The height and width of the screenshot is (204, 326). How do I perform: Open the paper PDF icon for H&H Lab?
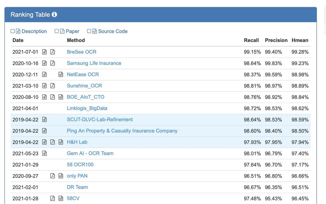coord(53,142)
